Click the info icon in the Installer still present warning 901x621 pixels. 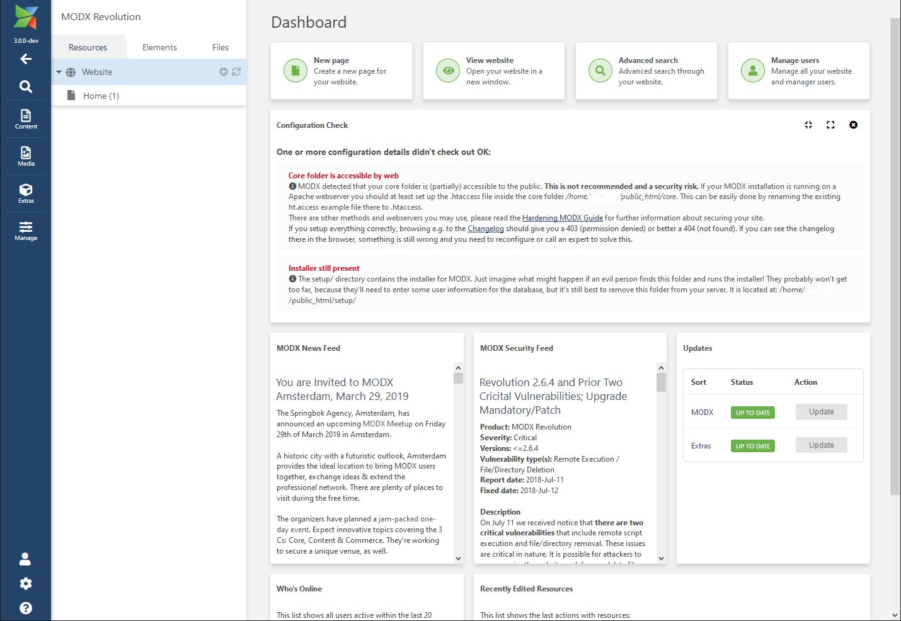tap(292, 279)
